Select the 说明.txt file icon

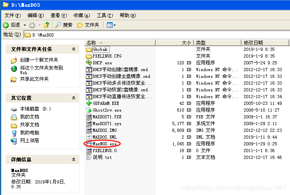pyautogui.click(x=89, y=157)
